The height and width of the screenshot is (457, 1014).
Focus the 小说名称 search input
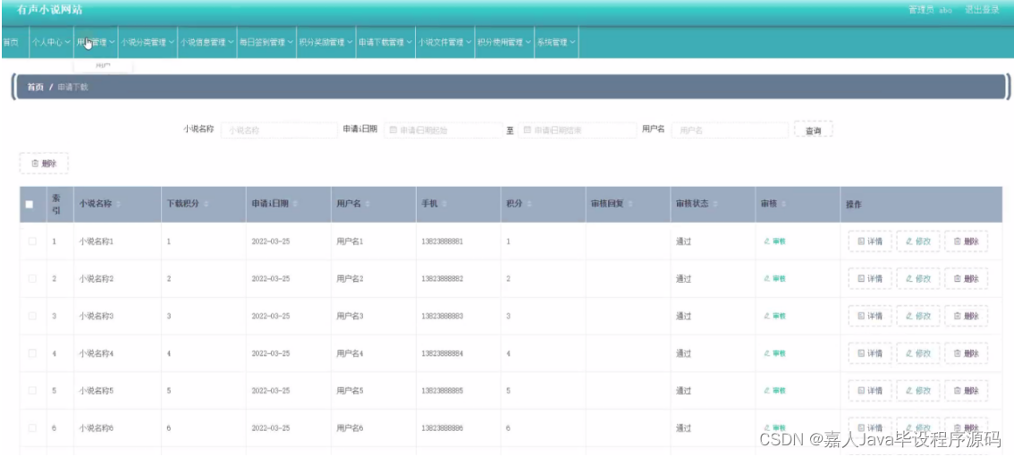[279, 130]
